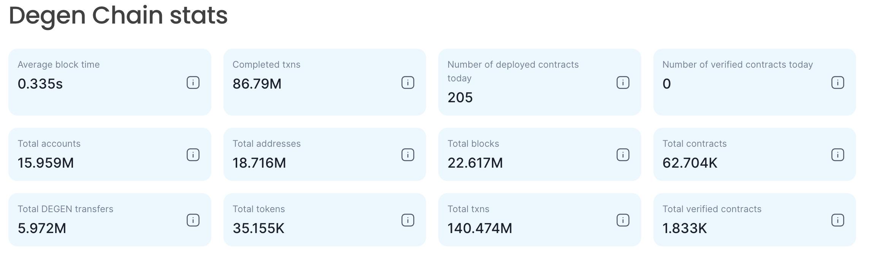Select the 0.335s average block time value
Image resolution: width=872 pixels, height=257 pixels.
coord(40,84)
